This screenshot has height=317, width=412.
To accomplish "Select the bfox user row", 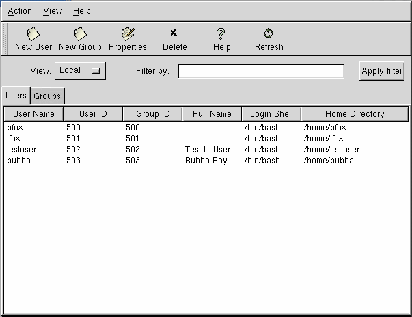I will pos(15,128).
